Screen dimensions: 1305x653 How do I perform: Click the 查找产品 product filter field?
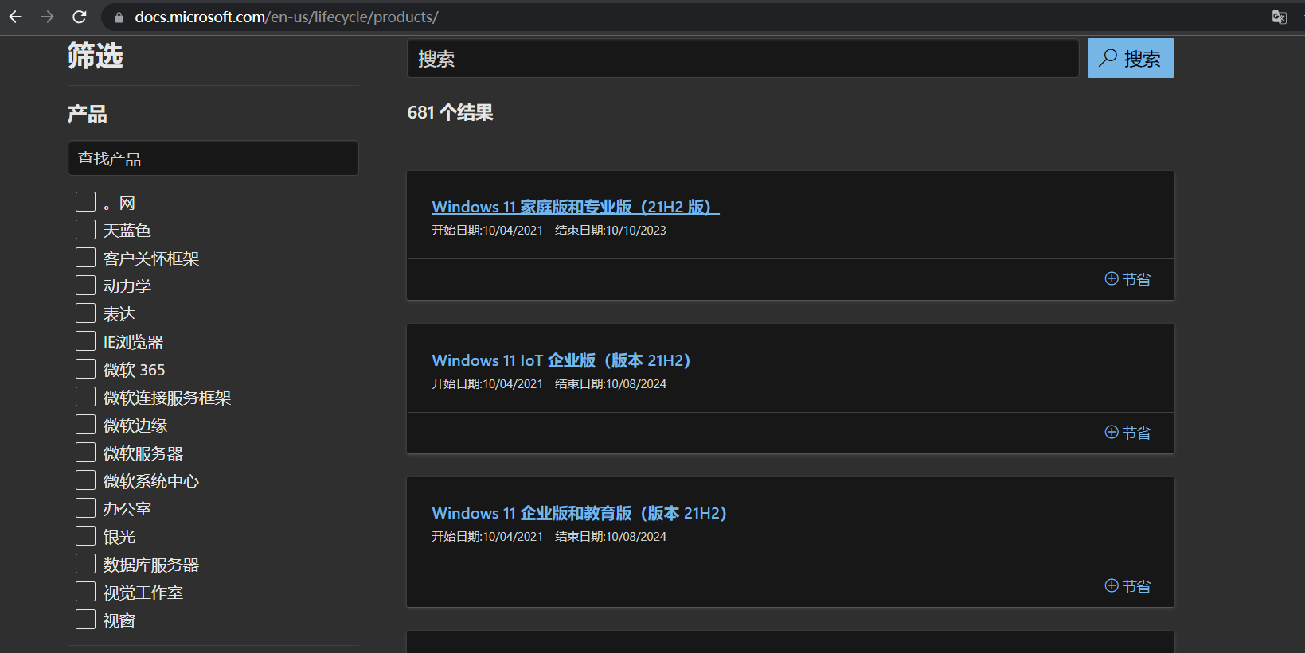pyautogui.click(x=213, y=158)
